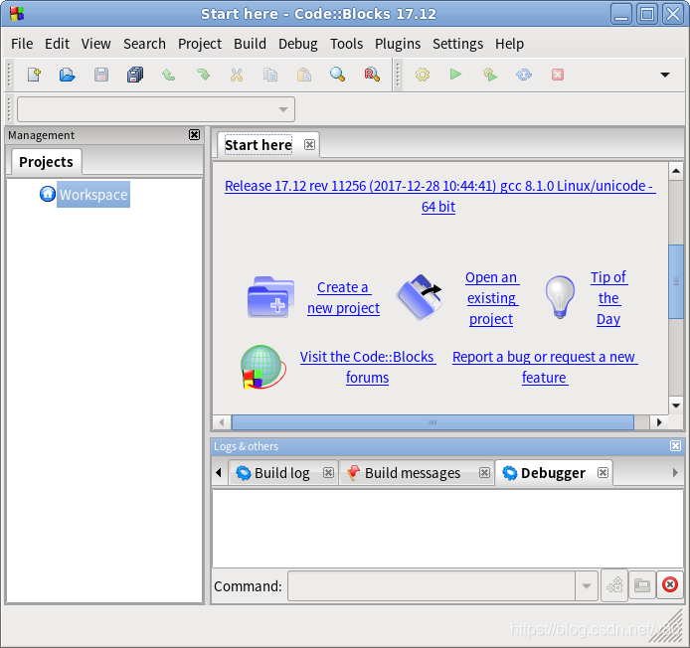Click the Code::Blocks forums globe icon

[262, 367]
